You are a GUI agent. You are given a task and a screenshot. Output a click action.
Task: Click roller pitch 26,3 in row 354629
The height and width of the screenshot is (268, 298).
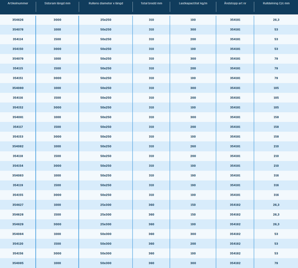[276, 224]
